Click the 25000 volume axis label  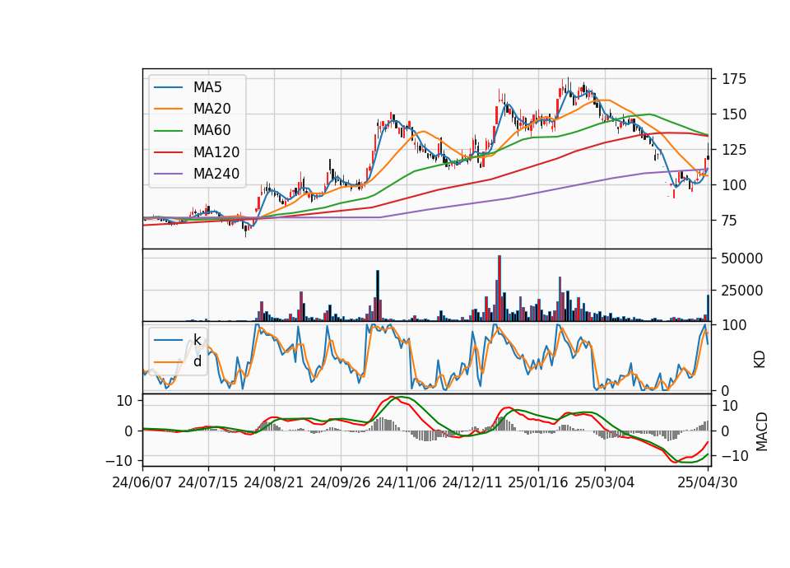742,291
